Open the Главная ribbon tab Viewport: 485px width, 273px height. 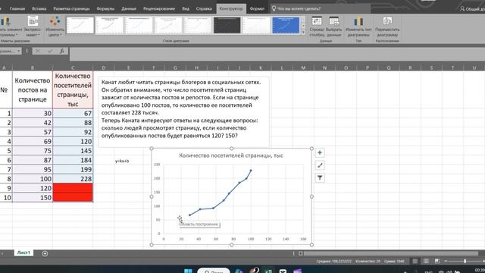click(17, 8)
